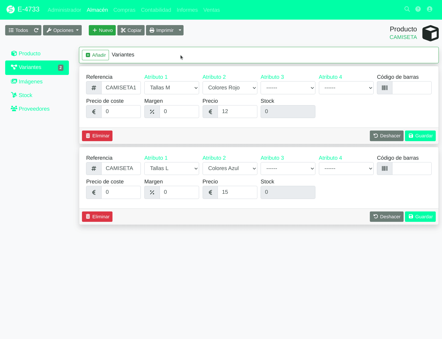Click barcode icon in CAMISETA1 variant

pyautogui.click(x=385, y=88)
